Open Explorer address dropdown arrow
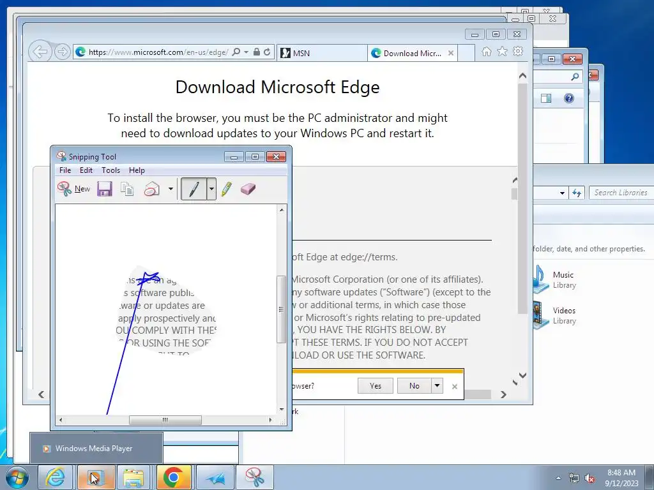 562,193
